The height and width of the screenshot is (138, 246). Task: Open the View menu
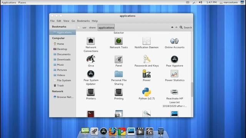pyautogui.click(x=66, y=21)
